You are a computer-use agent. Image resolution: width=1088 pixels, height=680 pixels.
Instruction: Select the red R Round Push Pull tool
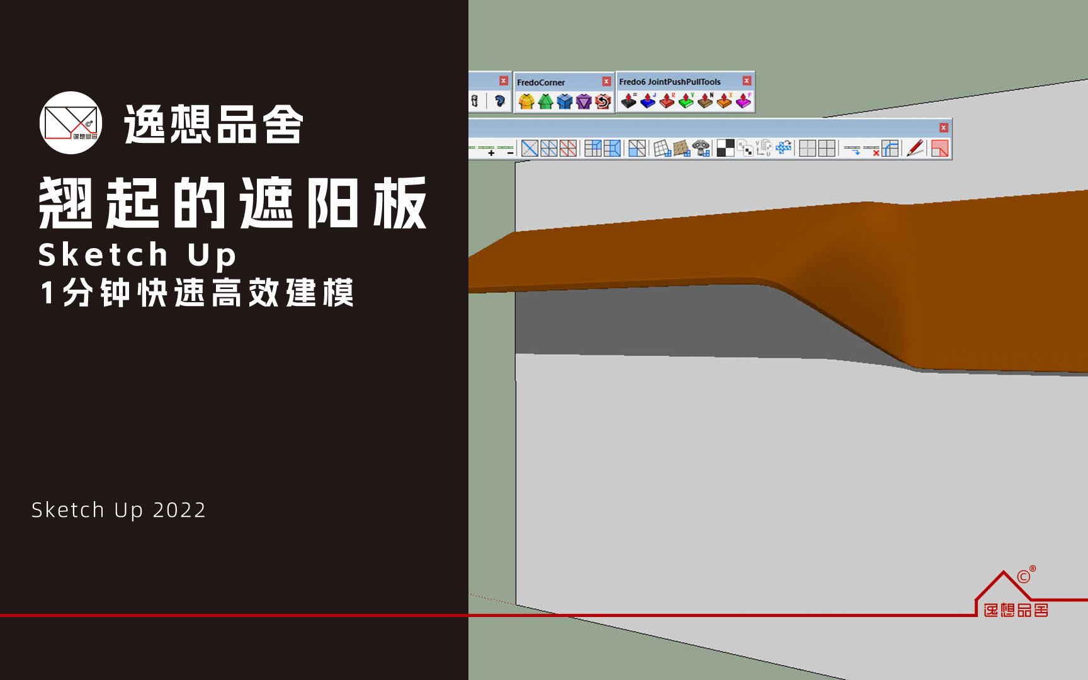pos(667,101)
